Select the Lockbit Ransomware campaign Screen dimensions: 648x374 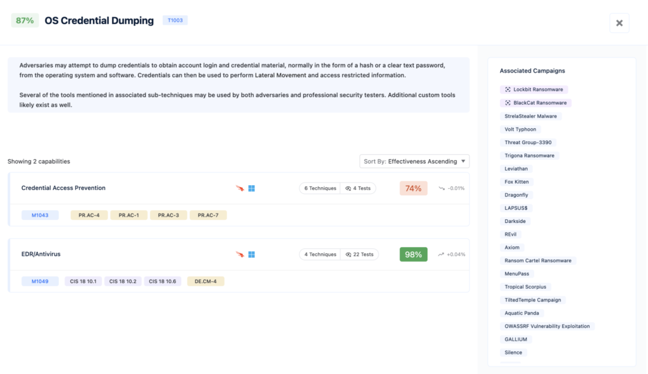pyautogui.click(x=534, y=90)
